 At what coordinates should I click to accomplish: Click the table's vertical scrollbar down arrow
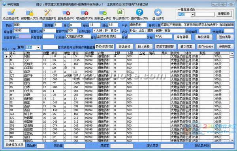(x=232, y=140)
